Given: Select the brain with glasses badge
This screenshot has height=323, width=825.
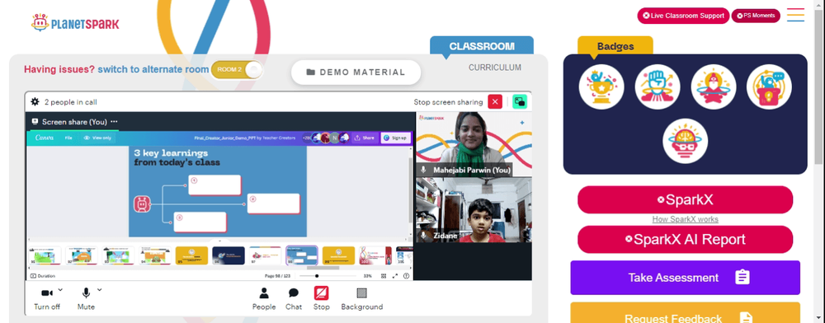Looking at the screenshot, I should click(x=685, y=141).
